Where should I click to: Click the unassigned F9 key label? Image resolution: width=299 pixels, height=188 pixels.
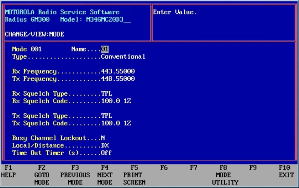253,168
